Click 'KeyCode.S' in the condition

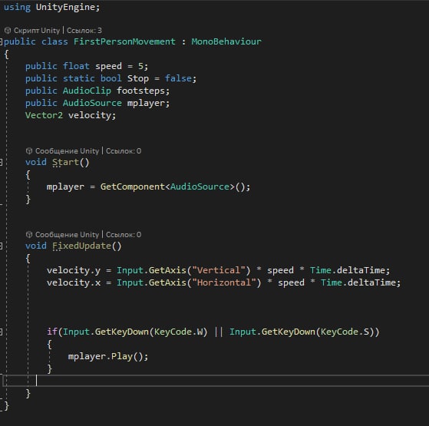pyautogui.click(x=345, y=332)
